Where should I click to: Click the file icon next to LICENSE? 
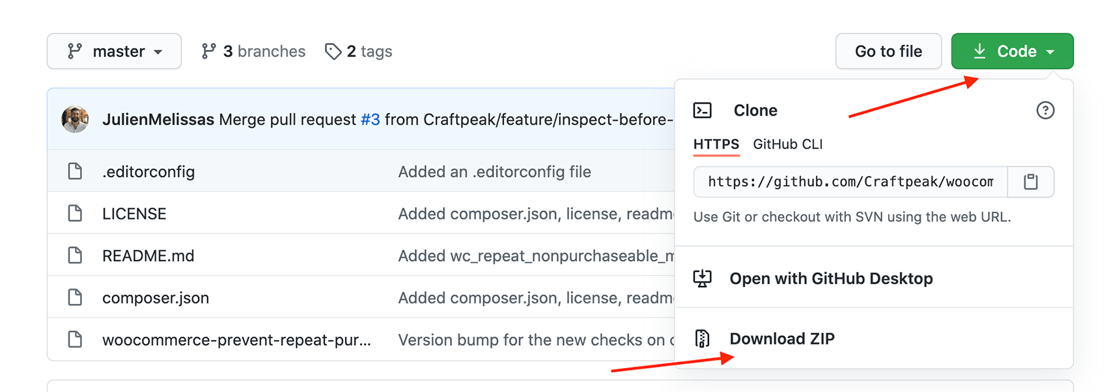tap(76, 214)
